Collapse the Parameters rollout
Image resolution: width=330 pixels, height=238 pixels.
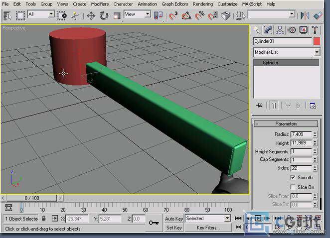point(286,124)
